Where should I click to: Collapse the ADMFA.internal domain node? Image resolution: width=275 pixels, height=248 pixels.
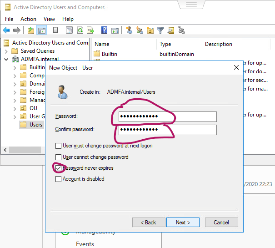click(x=6, y=59)
